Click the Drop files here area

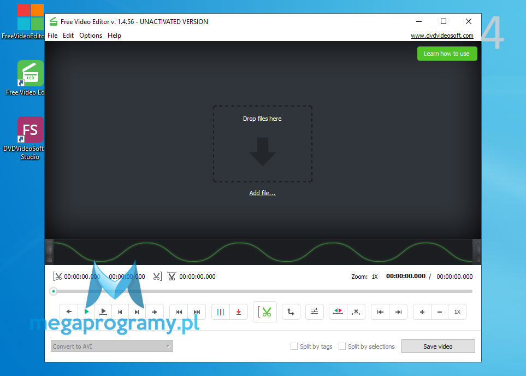coord(262,144)
